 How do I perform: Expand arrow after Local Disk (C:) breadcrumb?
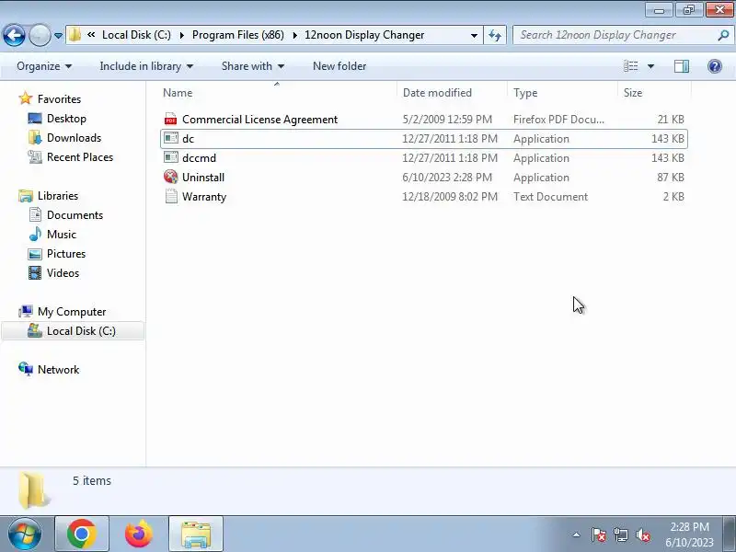click(x=181, y=35)
